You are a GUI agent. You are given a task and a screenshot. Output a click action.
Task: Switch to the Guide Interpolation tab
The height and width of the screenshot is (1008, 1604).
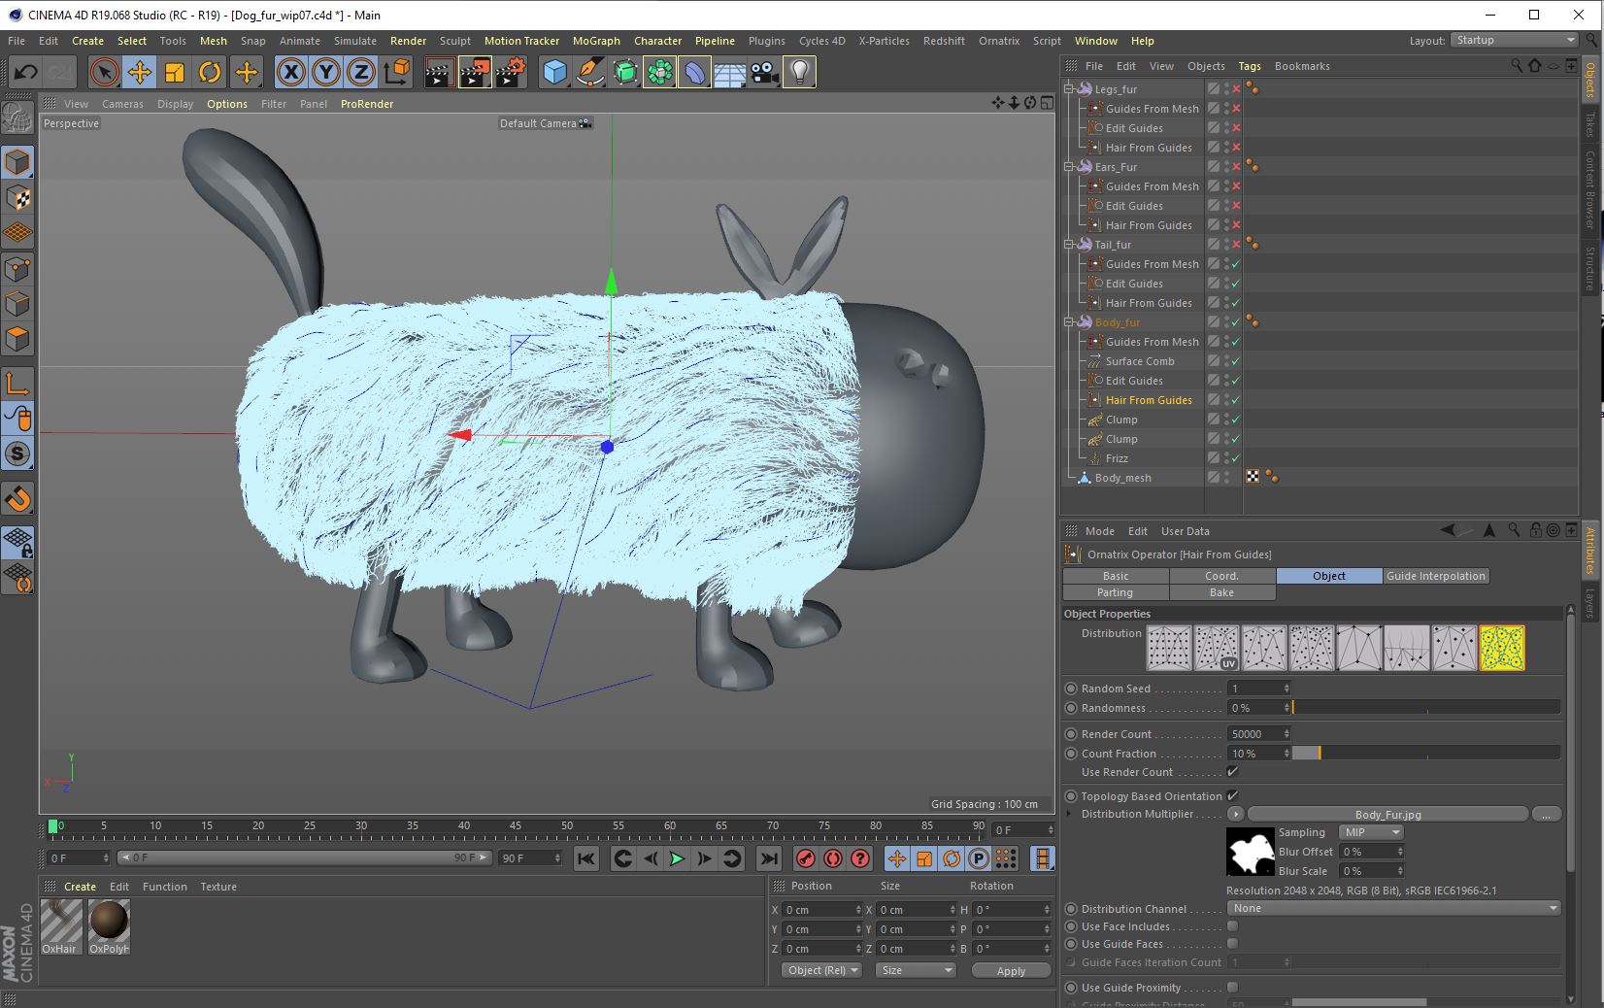[1435, 576]
